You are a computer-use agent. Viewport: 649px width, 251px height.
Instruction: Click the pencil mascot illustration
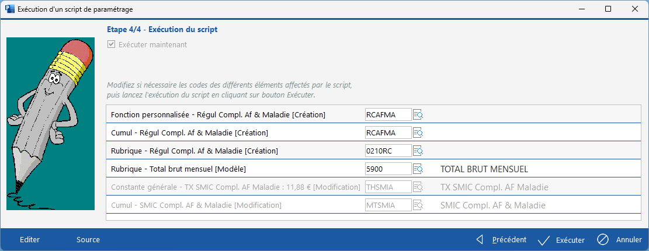coord(50,123)
